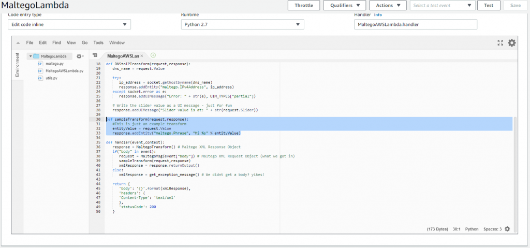Click the tab list icon beside tabs

pyautogui.click(x=95, y=55)
